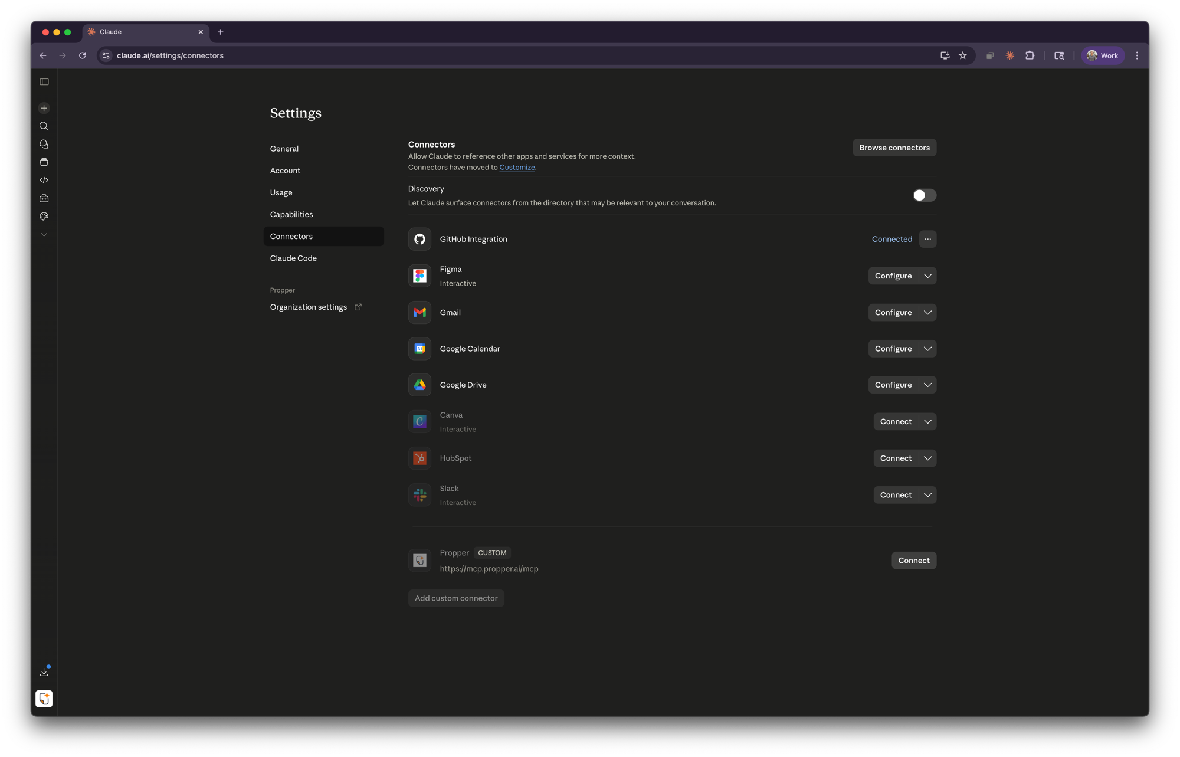Click the browser extensions puzzle icon
The height and width of the screenshot is (757, 1180).
(1030, 55)
